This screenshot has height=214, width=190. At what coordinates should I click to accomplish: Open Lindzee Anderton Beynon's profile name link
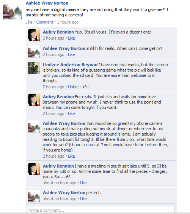click(x=70, y=65)
